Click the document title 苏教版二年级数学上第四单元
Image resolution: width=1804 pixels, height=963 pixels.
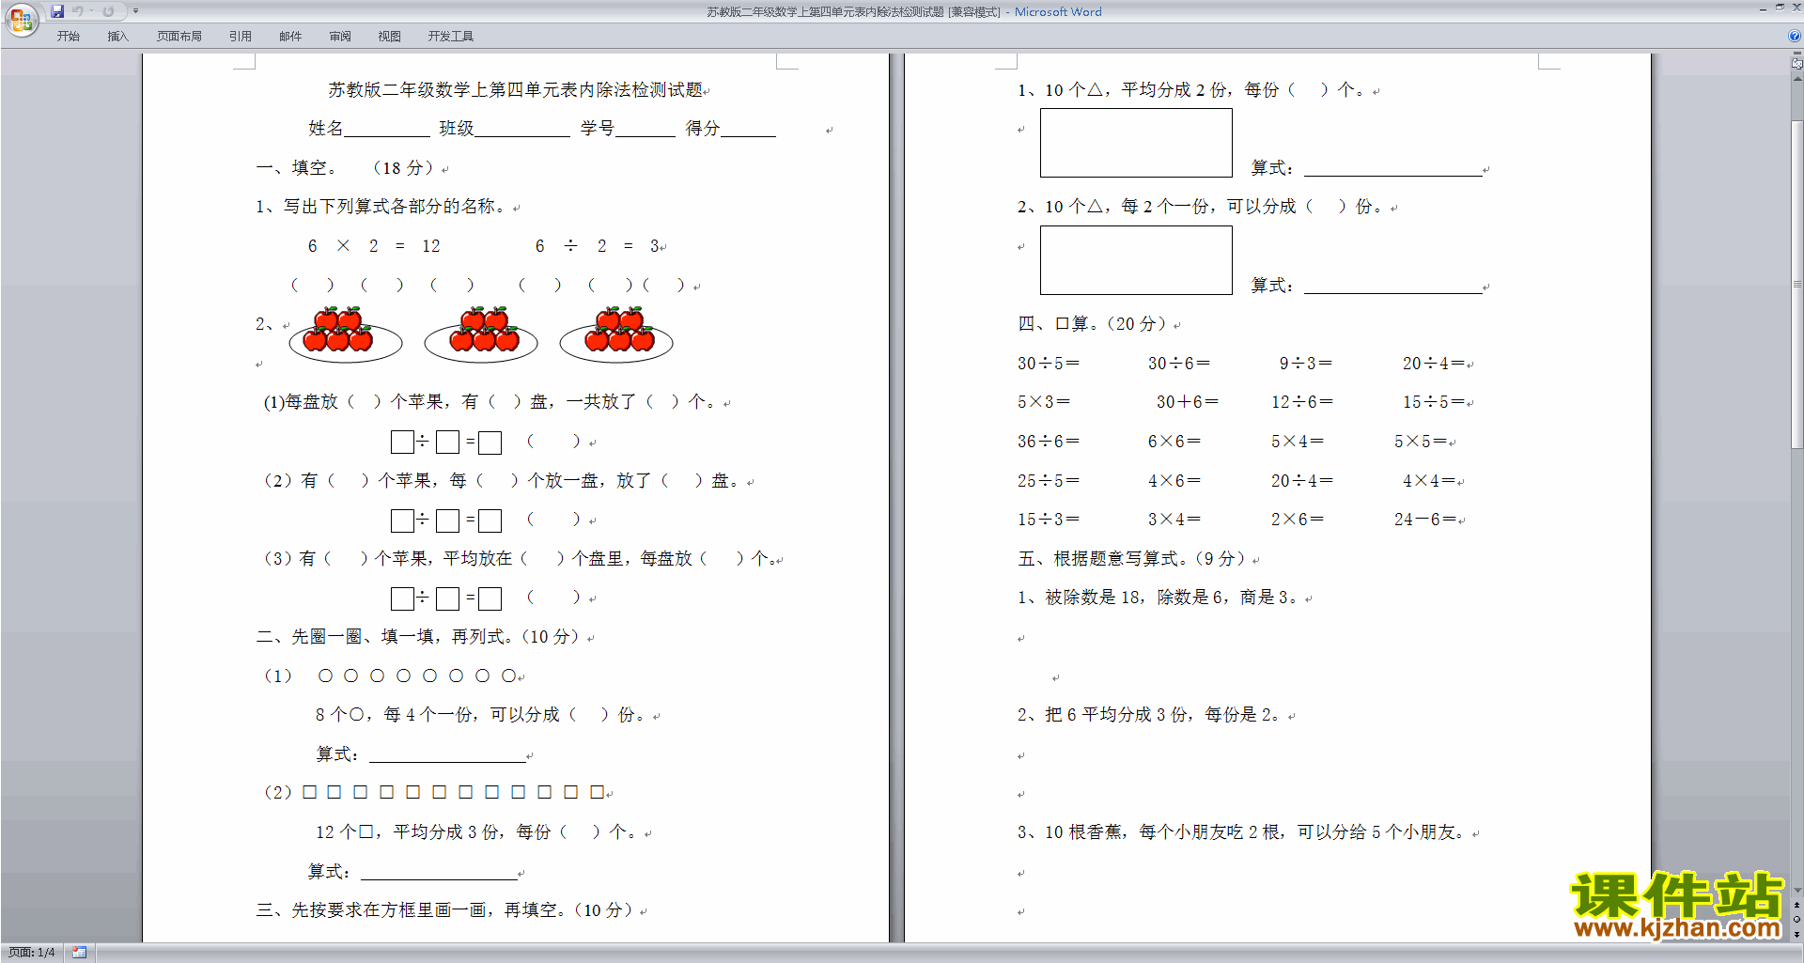[x=516, y=90]
